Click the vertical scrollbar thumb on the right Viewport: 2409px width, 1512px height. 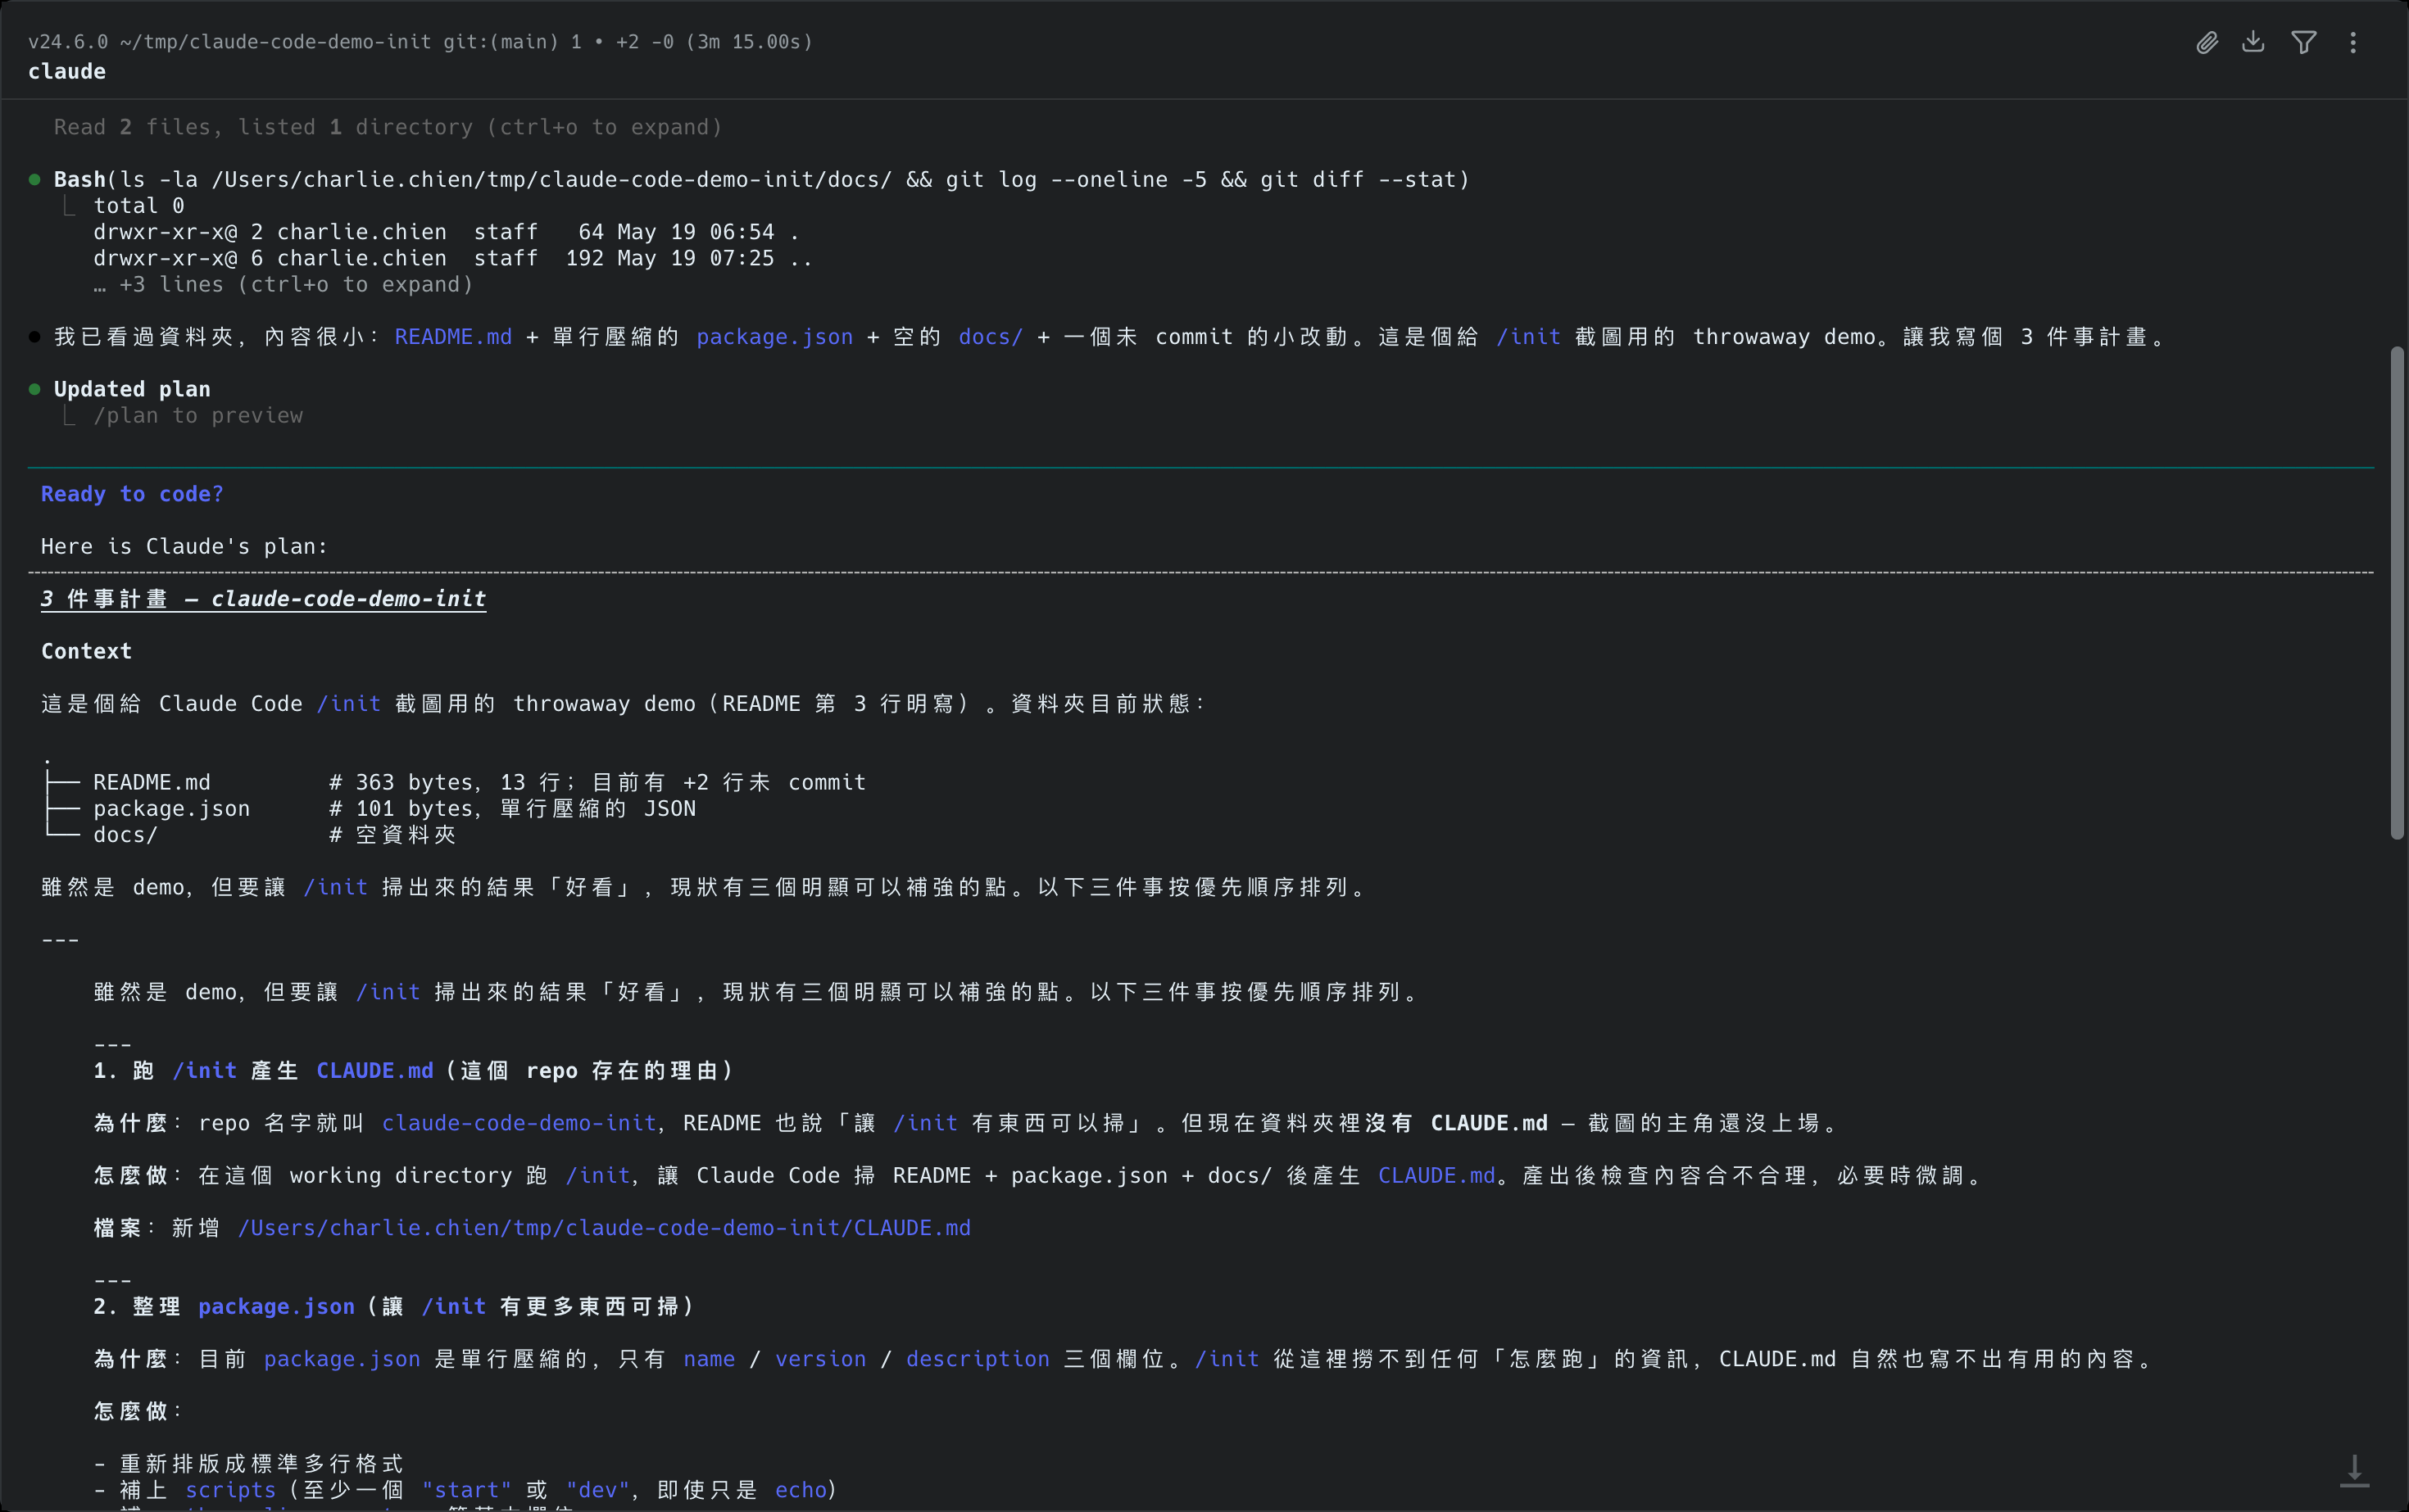[2397, 592]
